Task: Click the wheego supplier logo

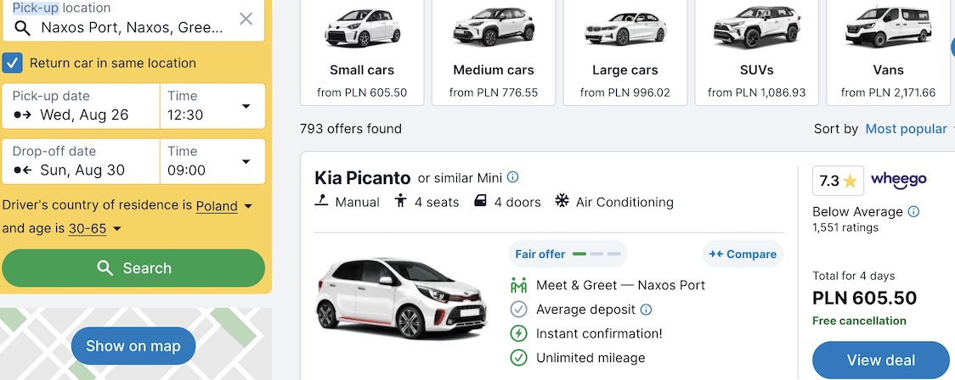Action: (898, 179)
